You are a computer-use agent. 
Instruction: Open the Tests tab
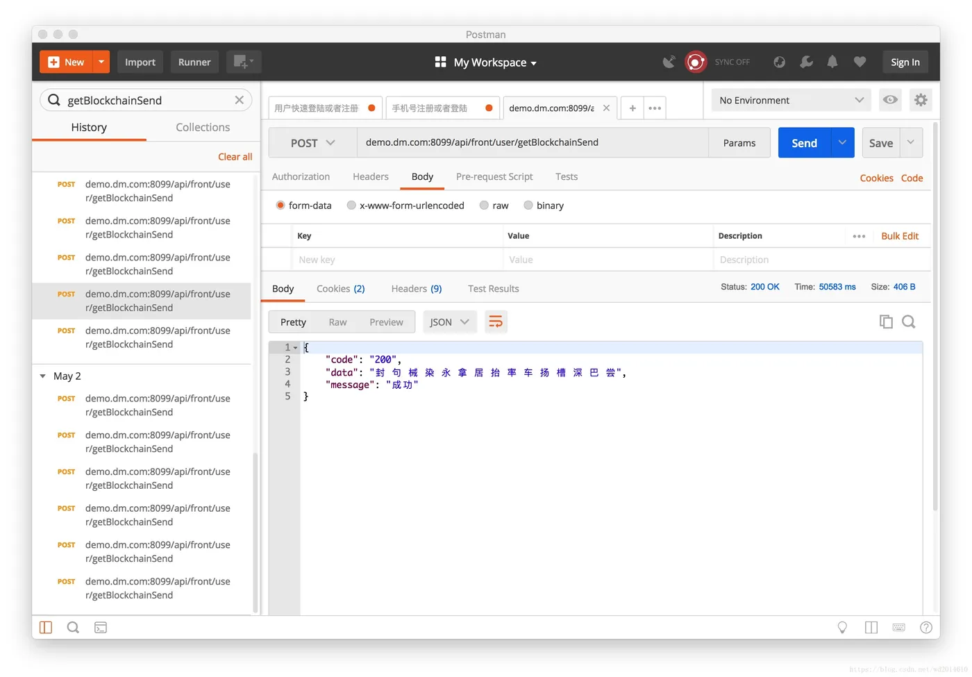(x=567, y=176)
